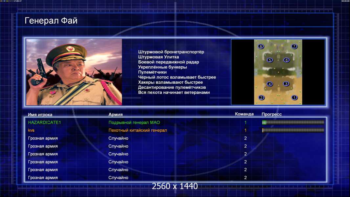
Task: Click 'Штурмовой бронетранспортёр' ability line
Action: [171, 52]
